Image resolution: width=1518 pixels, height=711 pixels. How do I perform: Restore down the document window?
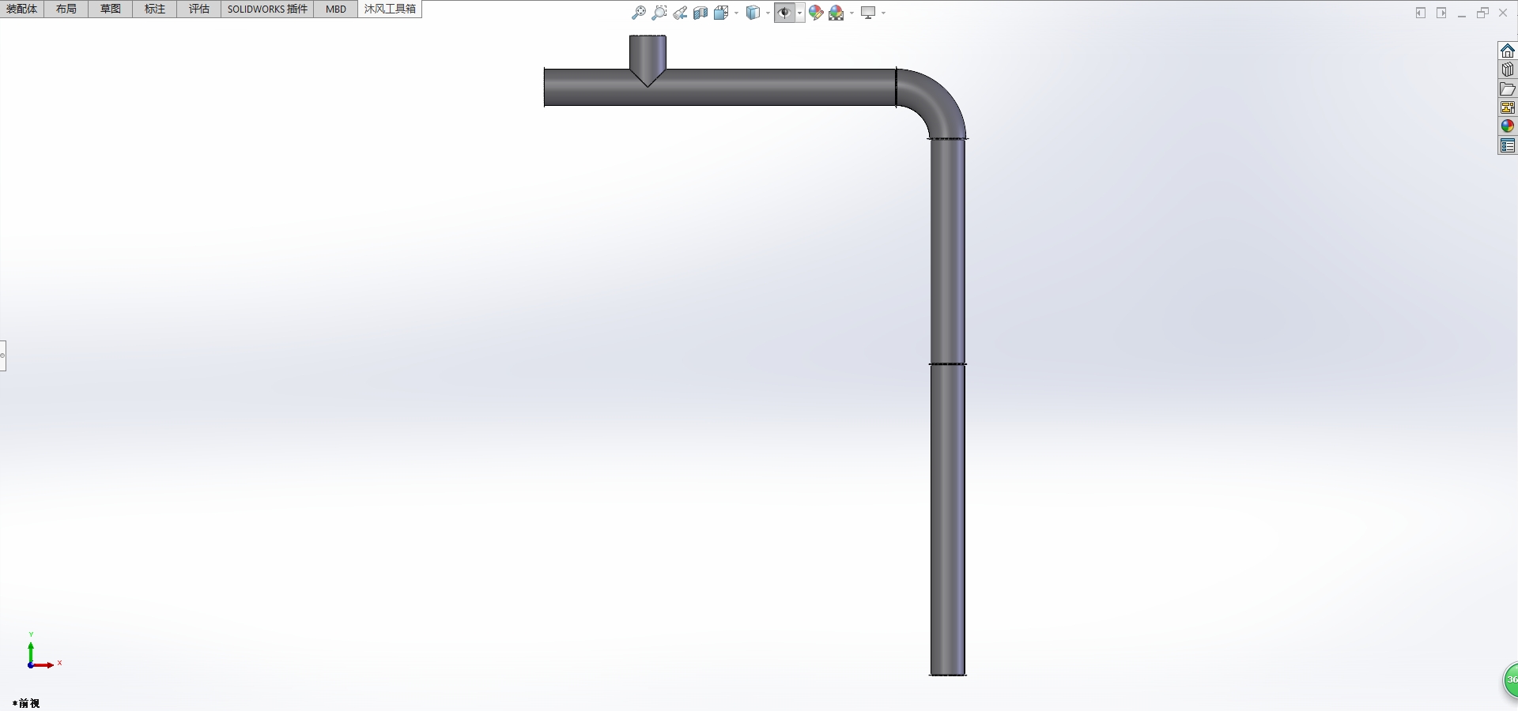[1482, 13]
